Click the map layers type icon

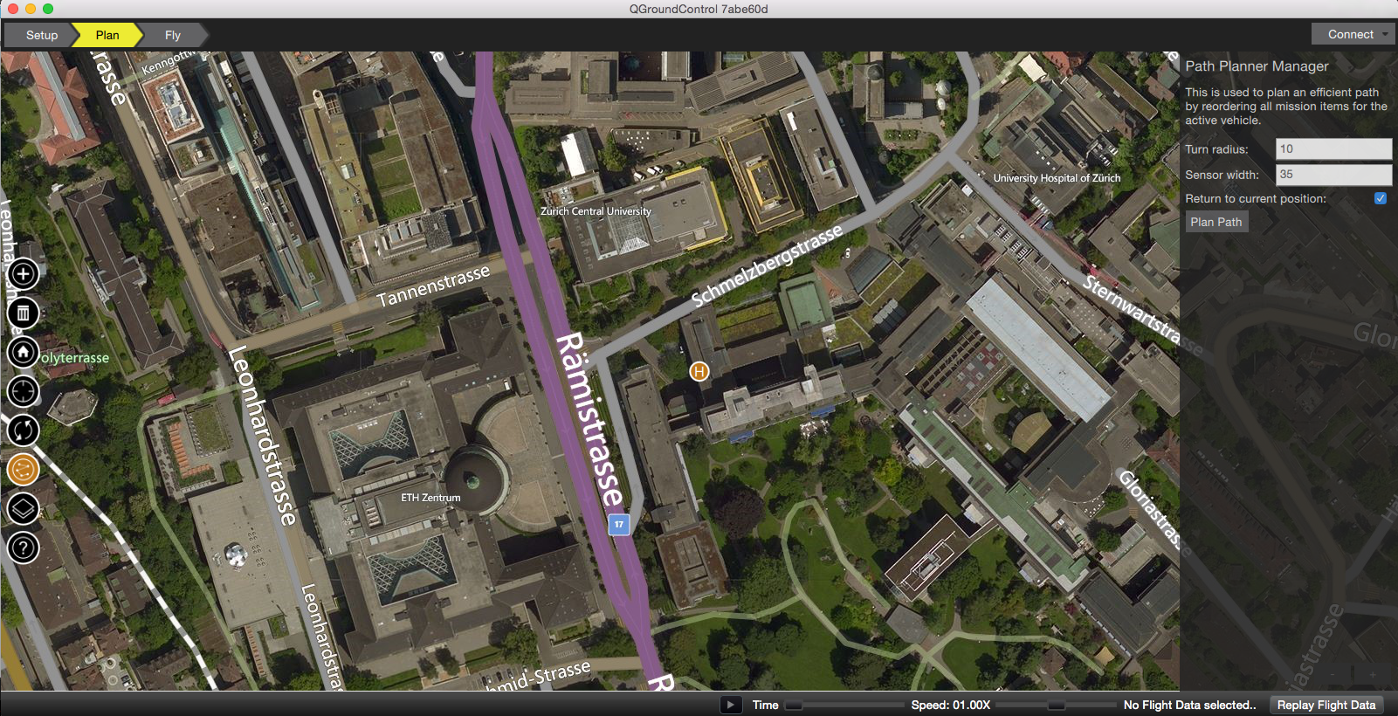click(x=24, y=508)
